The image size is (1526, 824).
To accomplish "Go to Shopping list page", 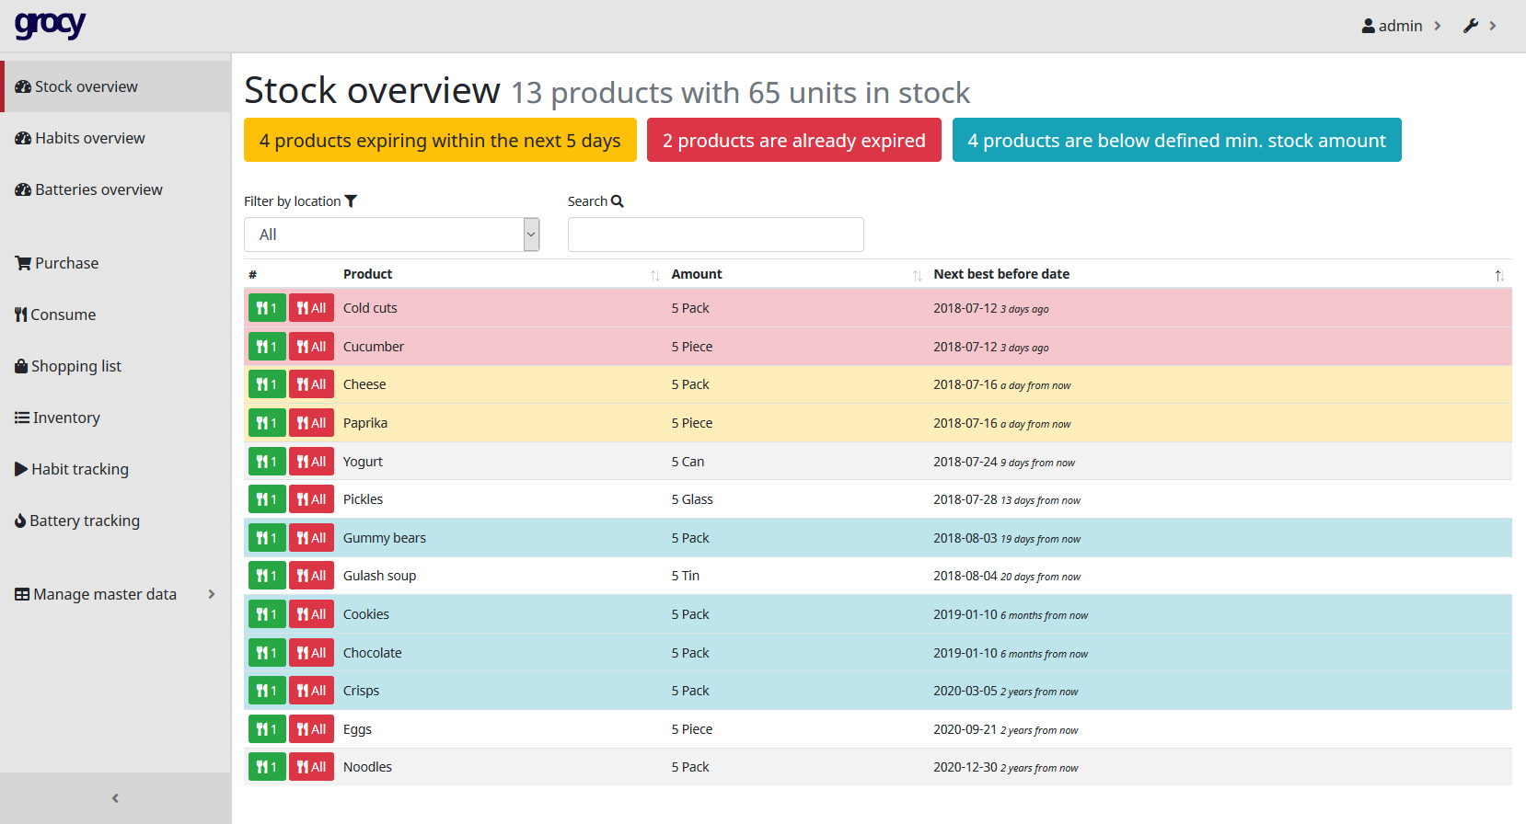I will [x=76, y=366].
